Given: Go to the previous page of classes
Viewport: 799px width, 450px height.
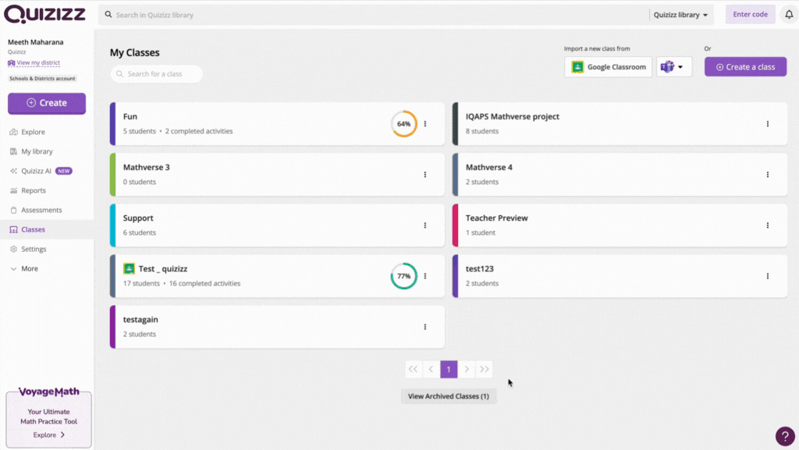Looking at the screenshot, I should tap(431, 369).
